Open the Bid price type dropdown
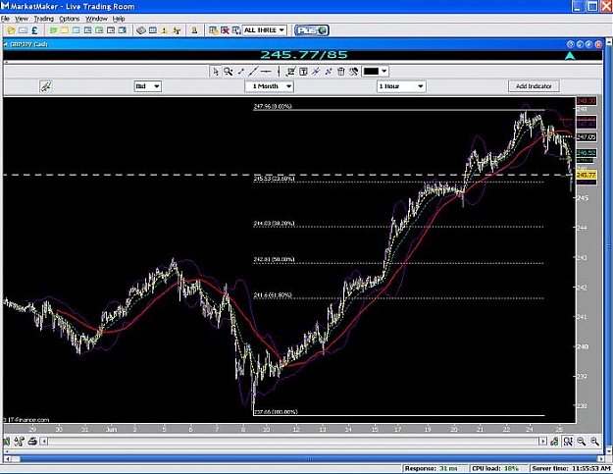The image size is (613, 474). coord(147,86)
